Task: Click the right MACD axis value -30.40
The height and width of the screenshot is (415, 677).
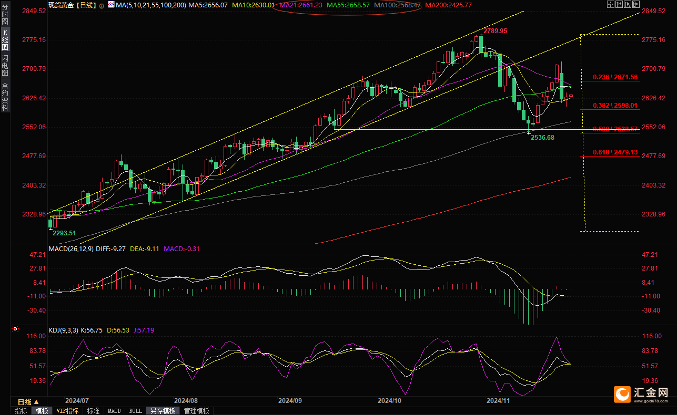Action: (650, 310)
